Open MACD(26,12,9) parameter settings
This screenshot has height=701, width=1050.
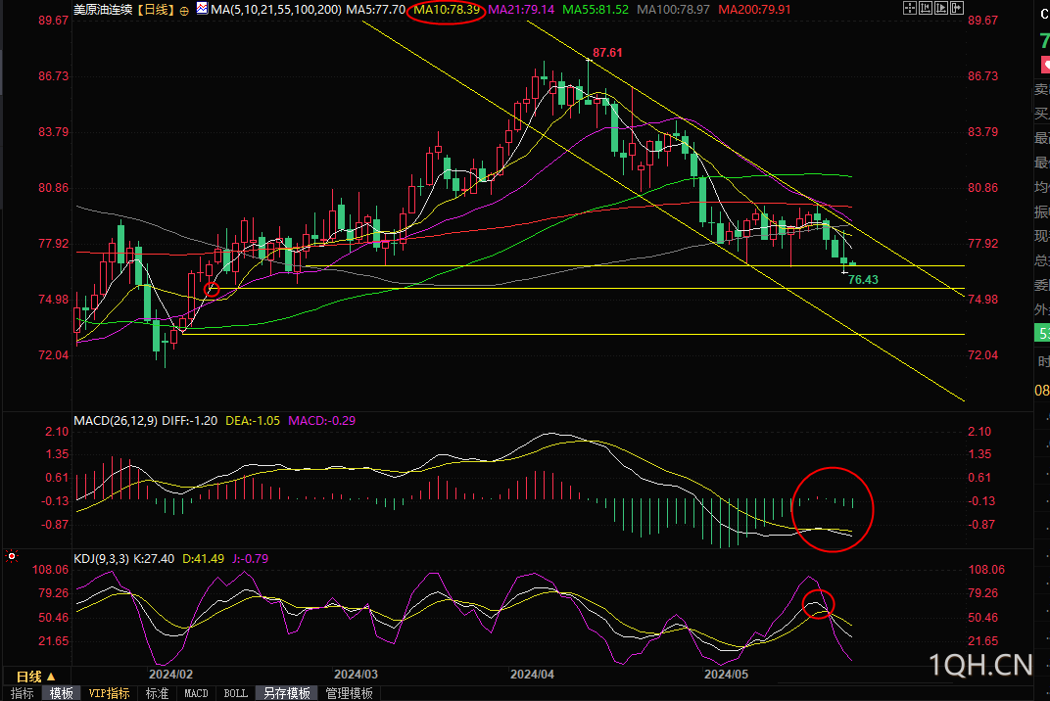(x=116, y=420)
